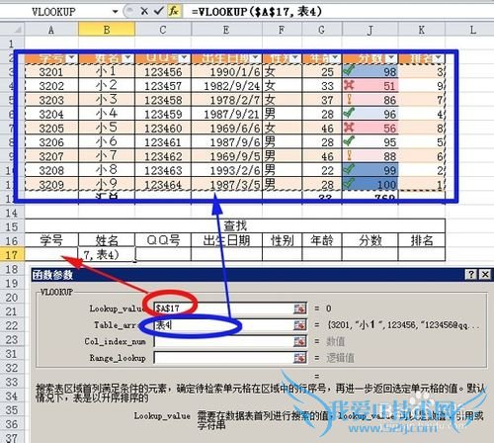Open filter dropdown for 性别 header
The height and width of the screenshot is (443, 494).
tap(295, 58)
